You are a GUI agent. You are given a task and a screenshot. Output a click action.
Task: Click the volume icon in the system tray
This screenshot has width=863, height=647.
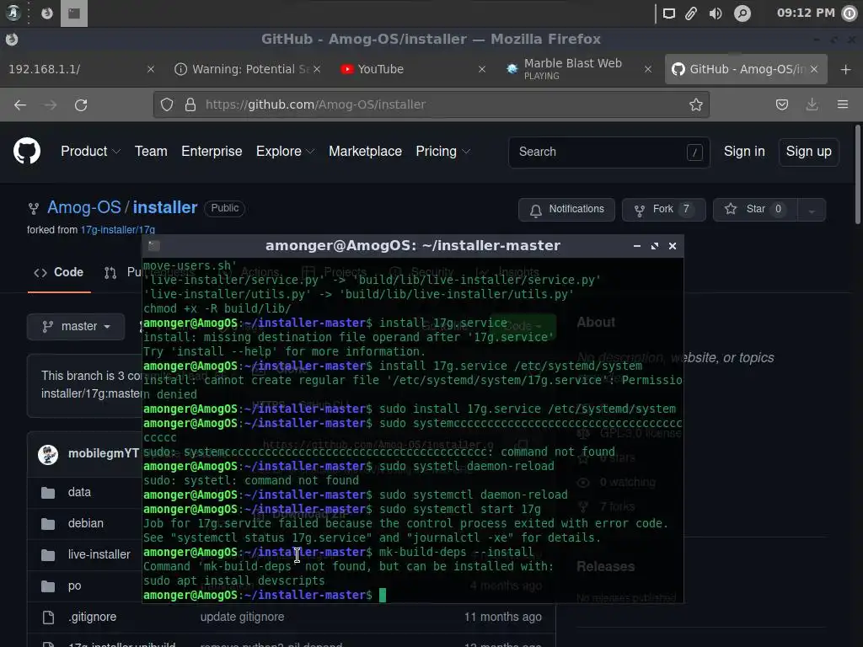click(716, 13)
